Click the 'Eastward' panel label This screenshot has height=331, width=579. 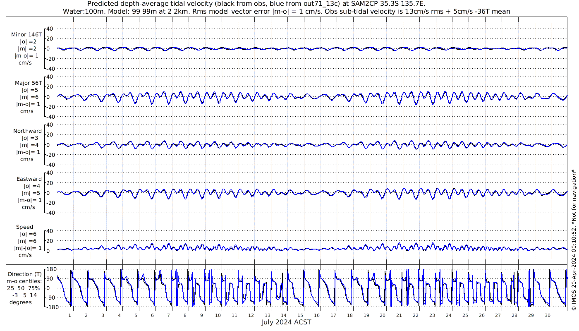click(29, 179)
